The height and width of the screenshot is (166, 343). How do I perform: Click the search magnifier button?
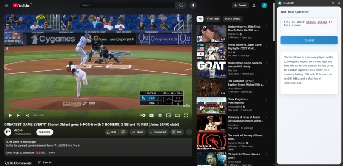click(x=181, y=5)
